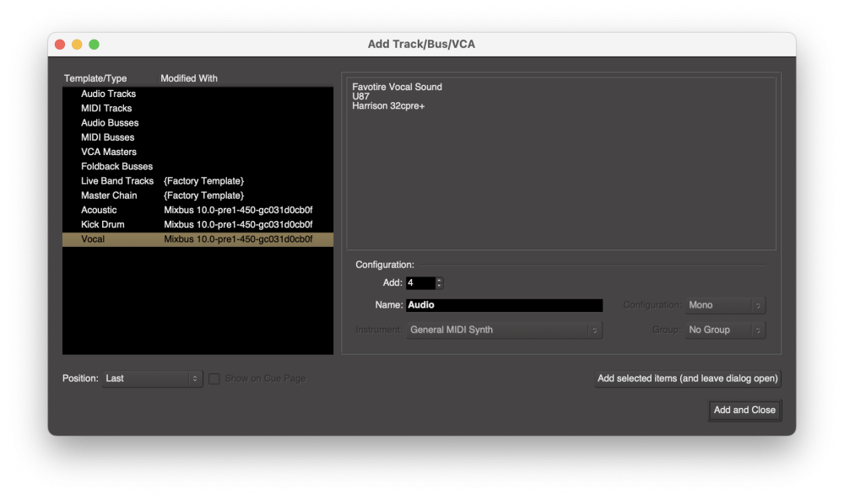Select the Master Chain factory template
Screen dimensions: 844x499
pos(109,195)
